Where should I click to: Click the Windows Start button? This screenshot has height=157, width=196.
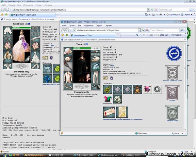click(x=5, y=155)
